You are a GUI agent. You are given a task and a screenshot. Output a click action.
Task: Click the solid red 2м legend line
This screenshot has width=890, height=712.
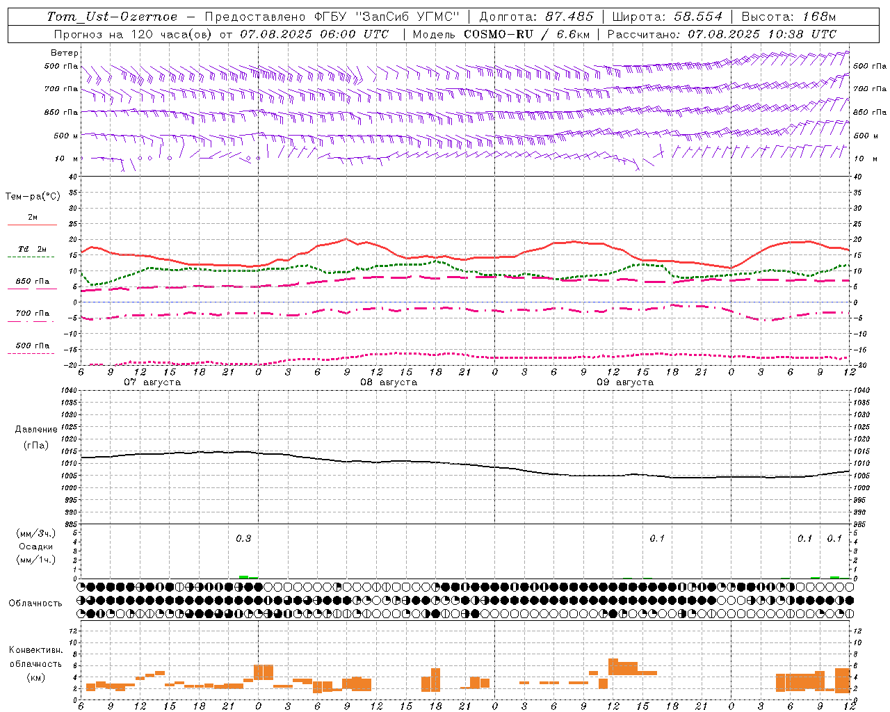pos(32,225)
